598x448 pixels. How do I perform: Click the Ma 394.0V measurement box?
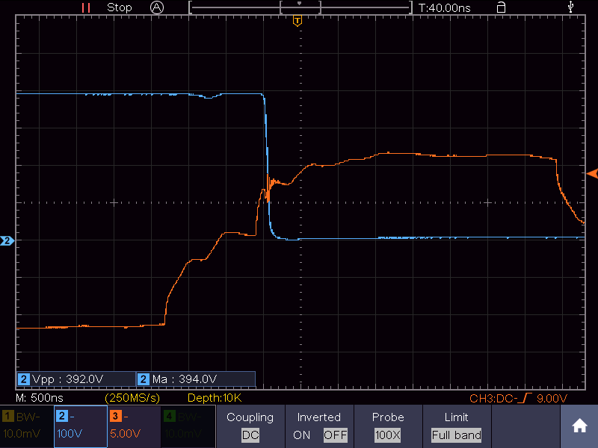(196, 379)
